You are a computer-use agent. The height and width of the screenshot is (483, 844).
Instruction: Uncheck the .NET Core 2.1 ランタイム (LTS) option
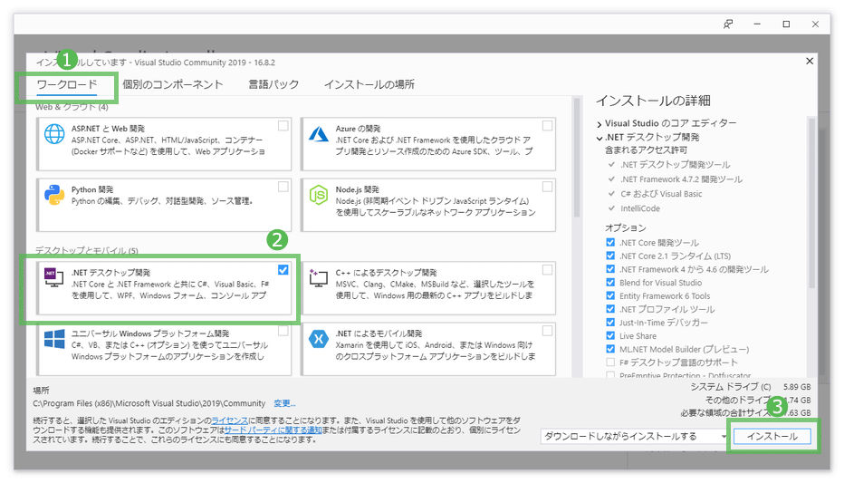click(x=610, y=256)
